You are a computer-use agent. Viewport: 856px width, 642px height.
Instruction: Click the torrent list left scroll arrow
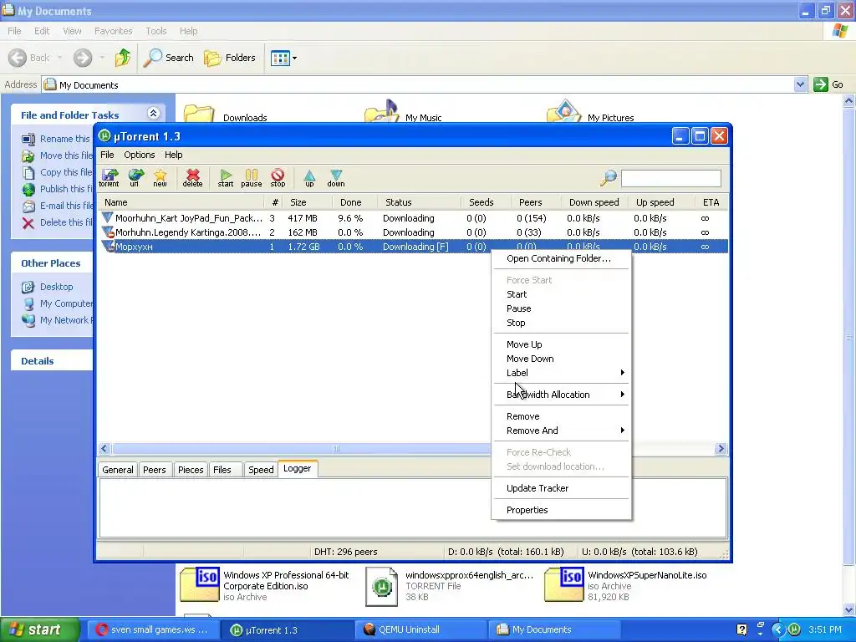[x=104, y=449]
